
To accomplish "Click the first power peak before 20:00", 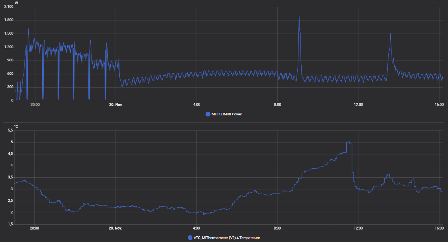I will [28, 29].
